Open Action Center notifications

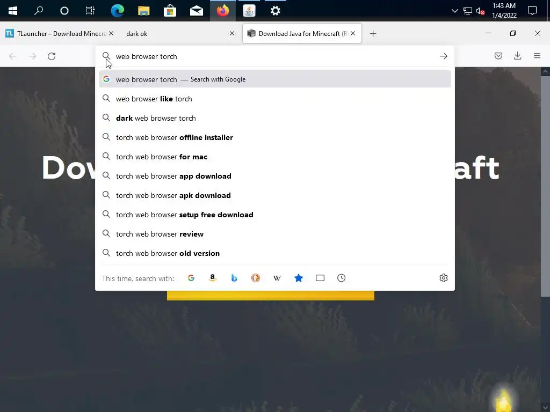coord(532,11)
